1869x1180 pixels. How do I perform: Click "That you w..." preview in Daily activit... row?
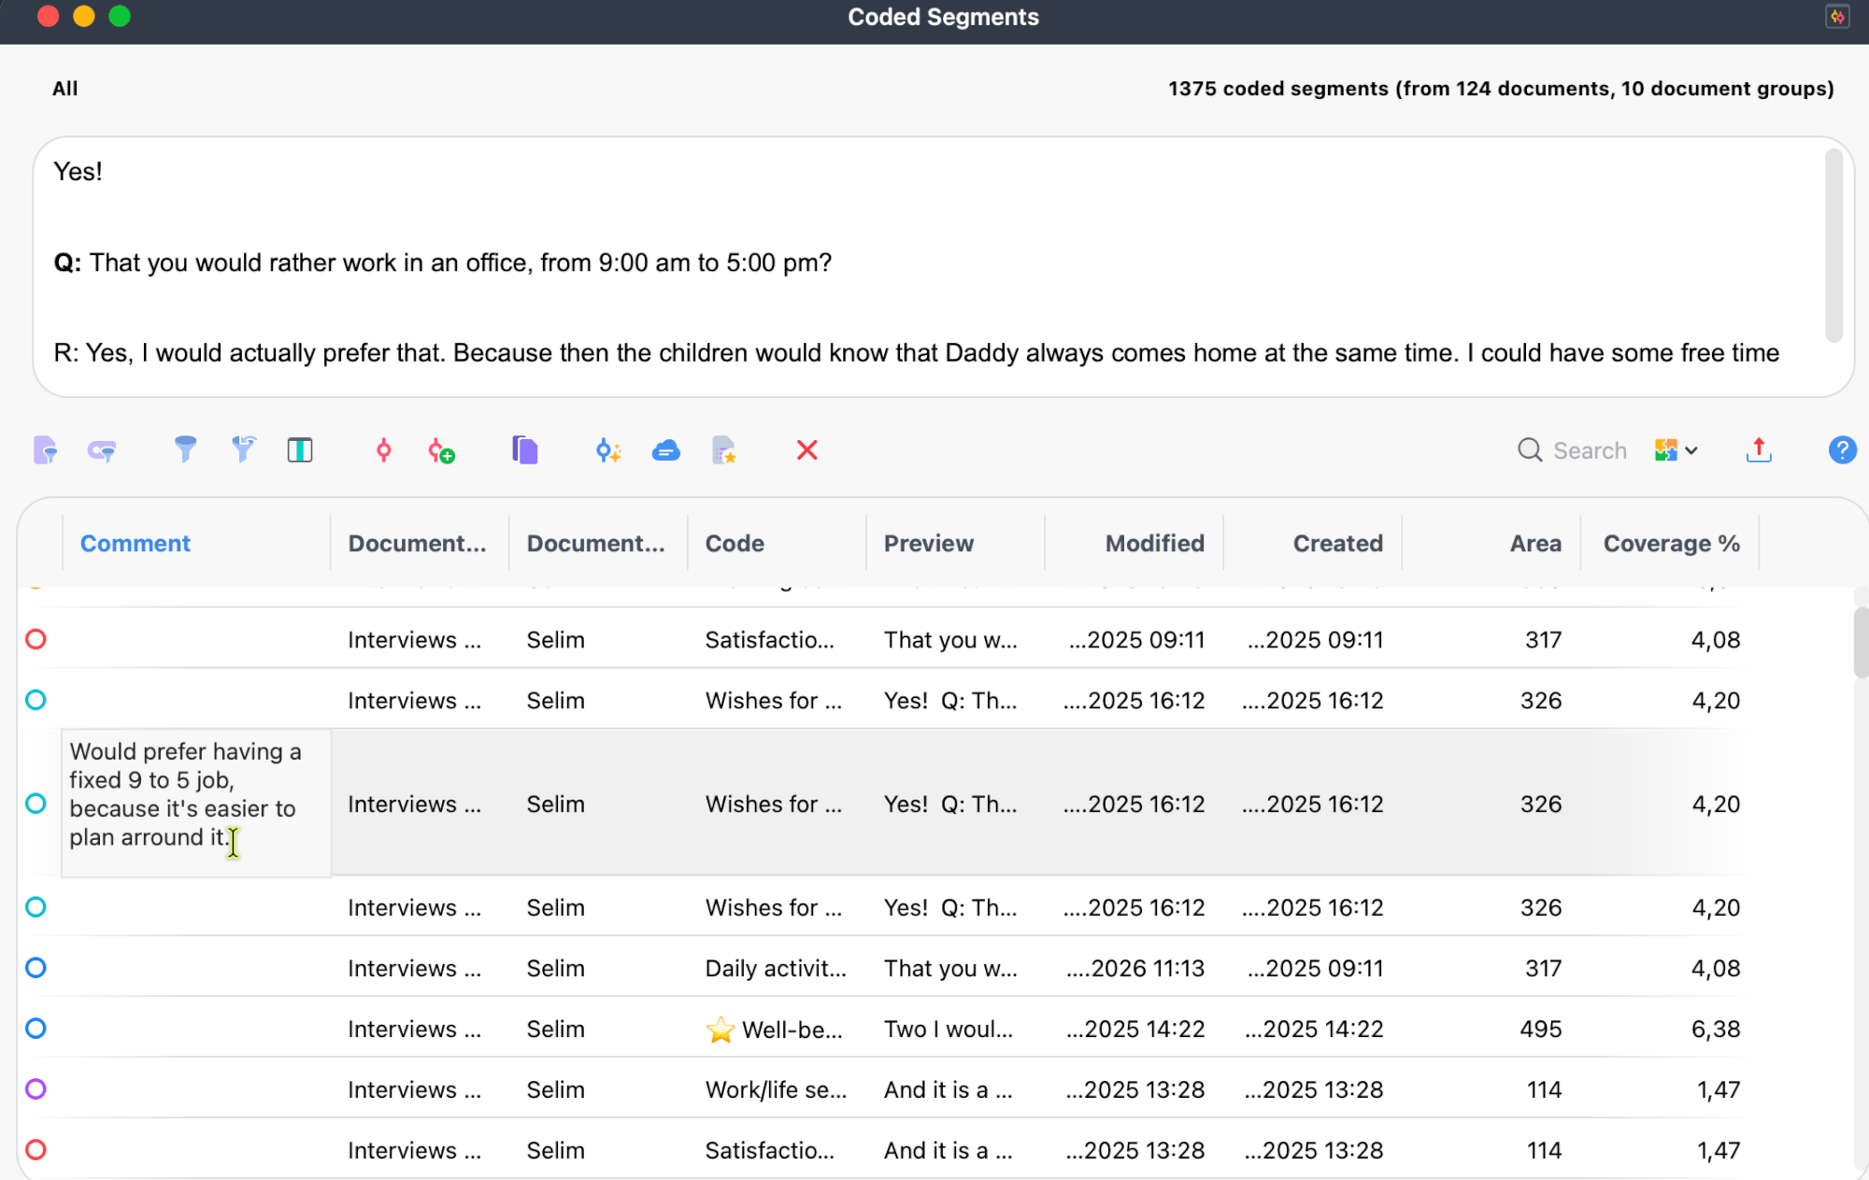(x=950, y=968)
